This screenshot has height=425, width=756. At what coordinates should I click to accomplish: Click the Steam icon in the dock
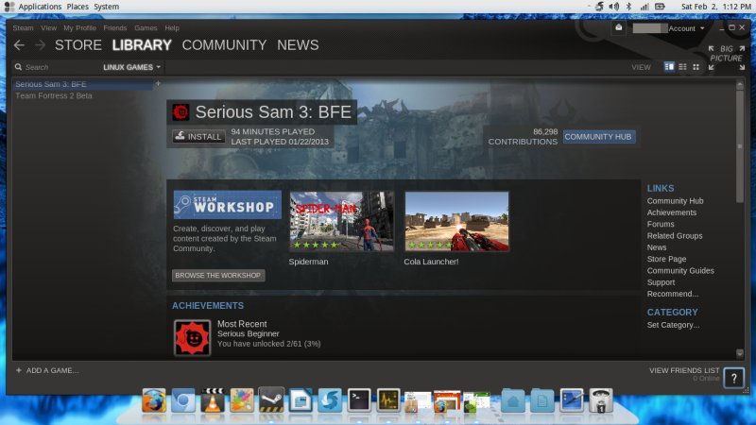coord(271,399)
